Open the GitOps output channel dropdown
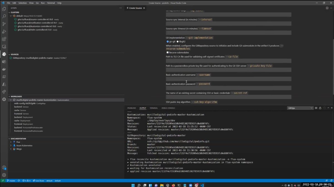 tap(300, 108)
